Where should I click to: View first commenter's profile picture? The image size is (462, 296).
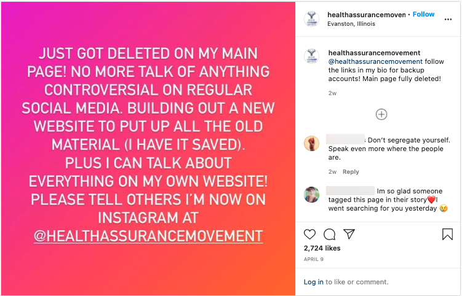click(x=312, y=144)
